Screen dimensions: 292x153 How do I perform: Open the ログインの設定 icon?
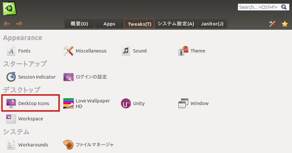(x=68, y=77)
